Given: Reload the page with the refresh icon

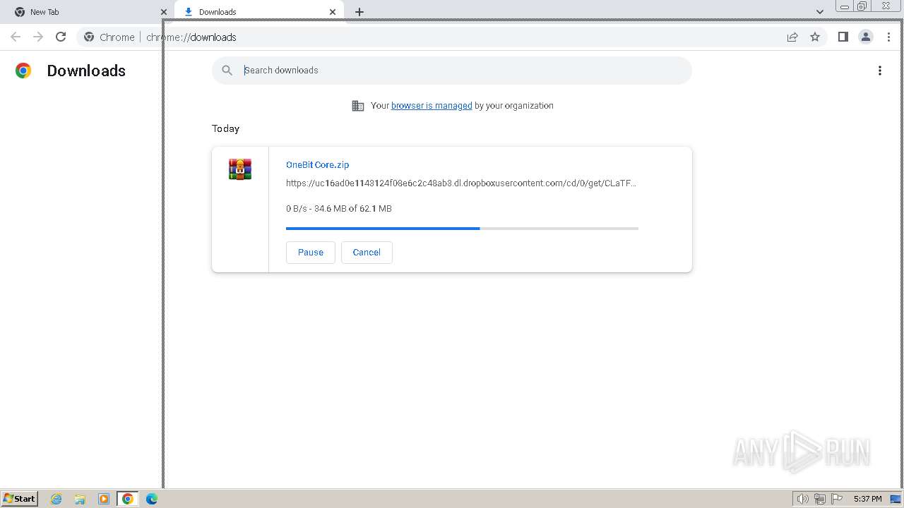Looking at the screenshot, I should point(61,37).
